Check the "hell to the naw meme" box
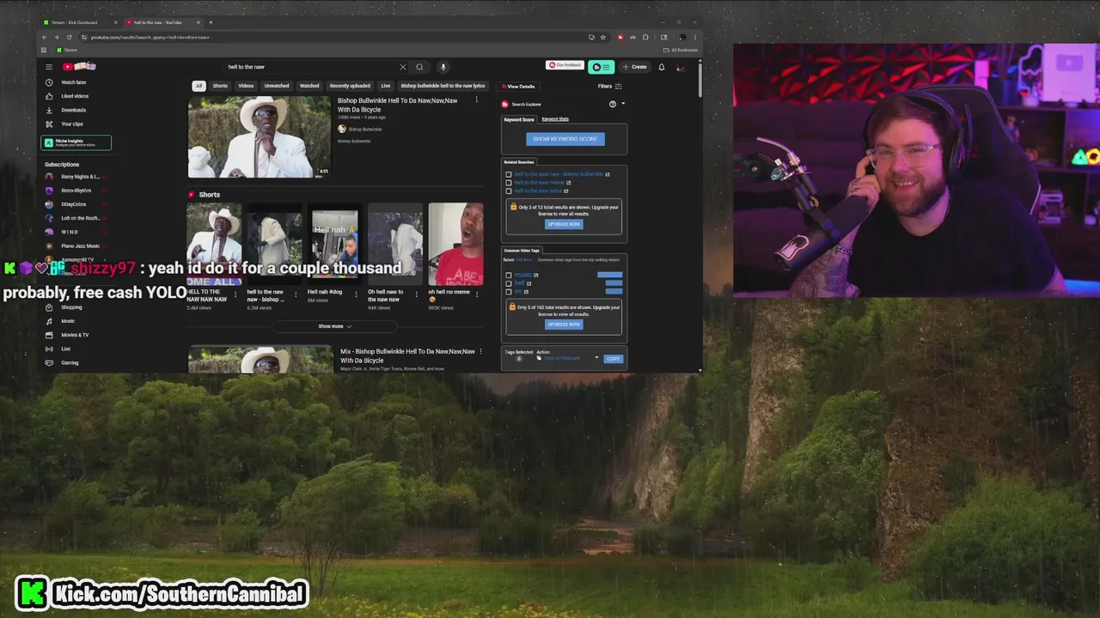Screen dimensions: 1100x618 509,183
